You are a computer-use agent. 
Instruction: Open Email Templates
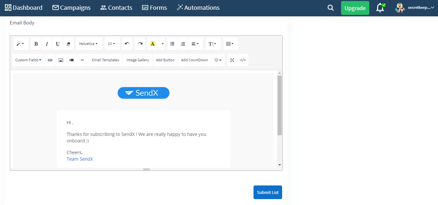click(105, 60)
